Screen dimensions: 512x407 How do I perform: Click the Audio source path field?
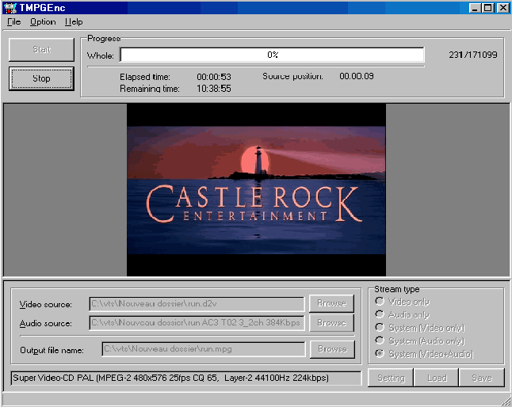pyautogui.click(x=197, y=323)
